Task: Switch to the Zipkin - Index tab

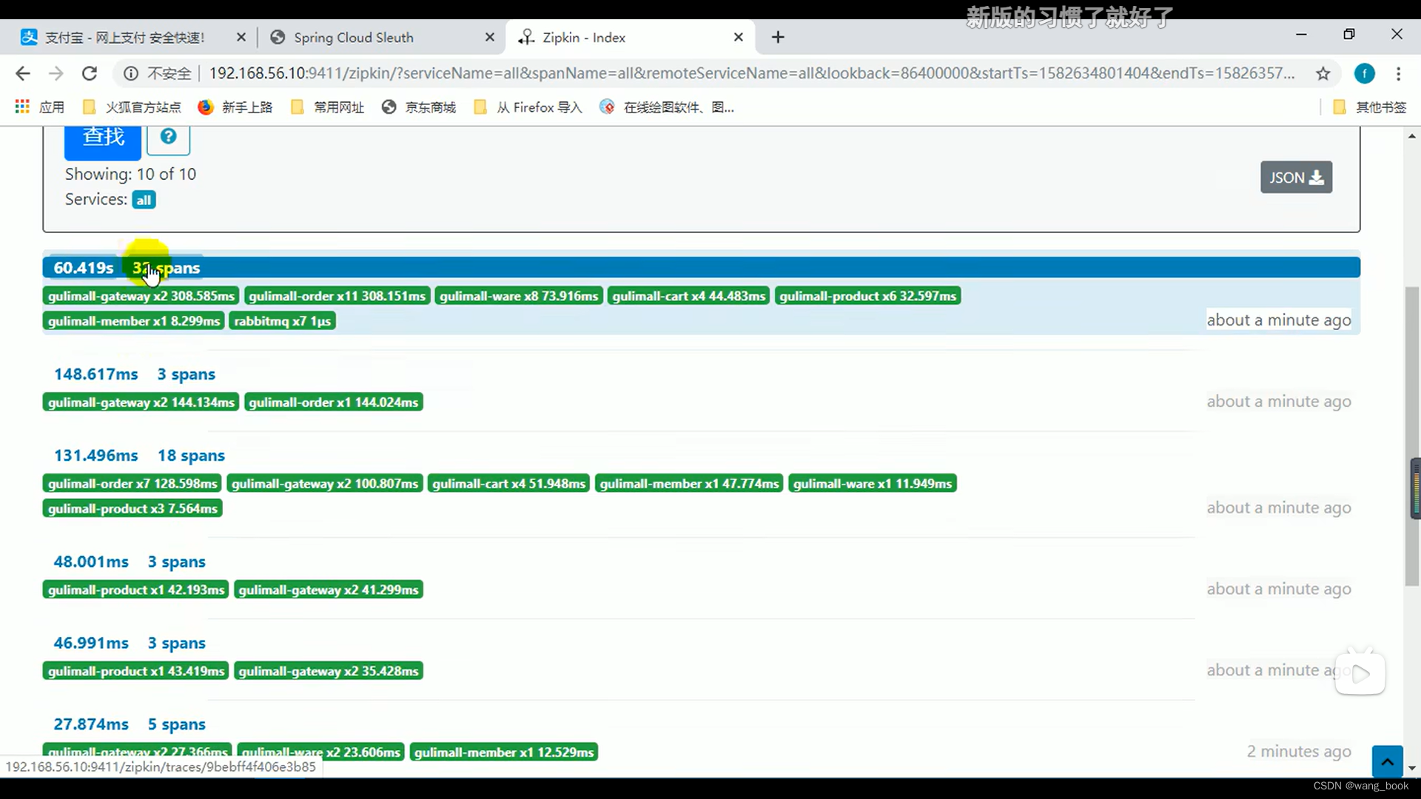Action: pos(630,37)
